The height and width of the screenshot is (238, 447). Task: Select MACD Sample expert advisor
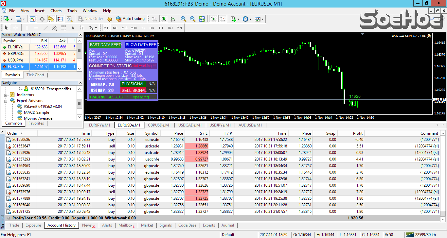(x=36, y=112)
